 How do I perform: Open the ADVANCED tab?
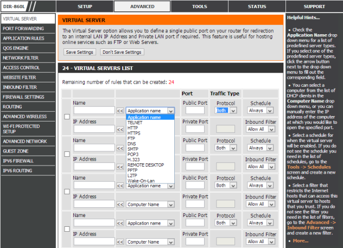pos(142,7)
